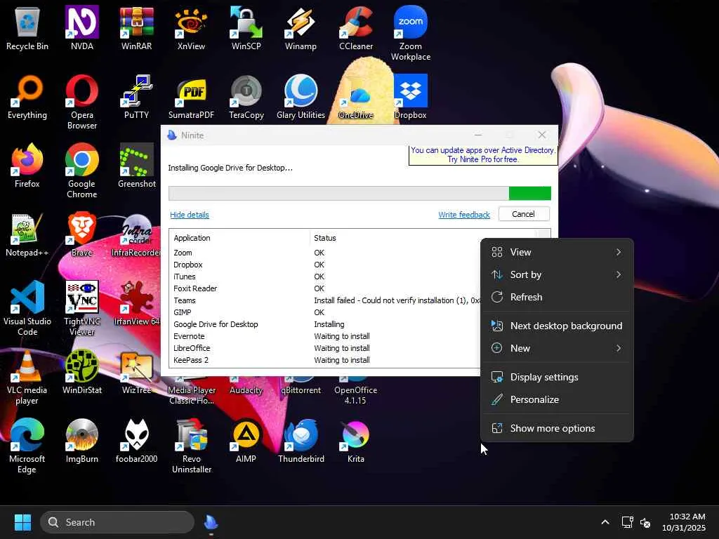
Task: Click the InfraRecorder desktop icon
Action: coord(137,234)
